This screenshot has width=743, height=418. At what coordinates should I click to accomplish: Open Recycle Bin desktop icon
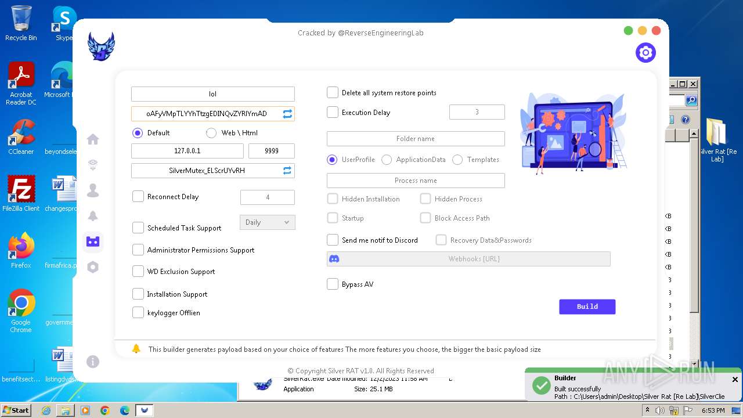click(21, 23)
